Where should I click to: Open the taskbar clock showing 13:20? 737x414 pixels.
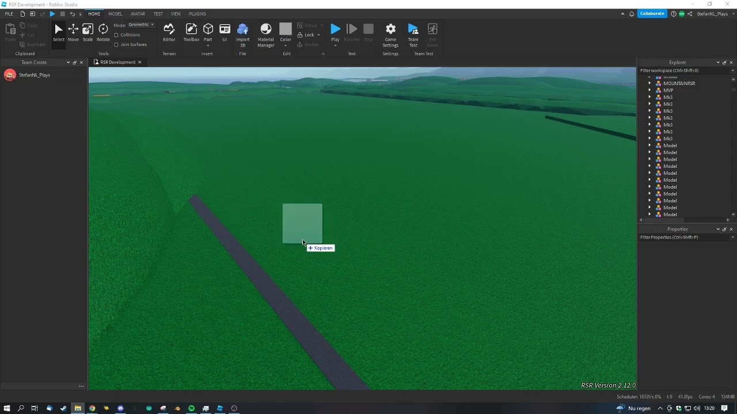coord(709,408)
